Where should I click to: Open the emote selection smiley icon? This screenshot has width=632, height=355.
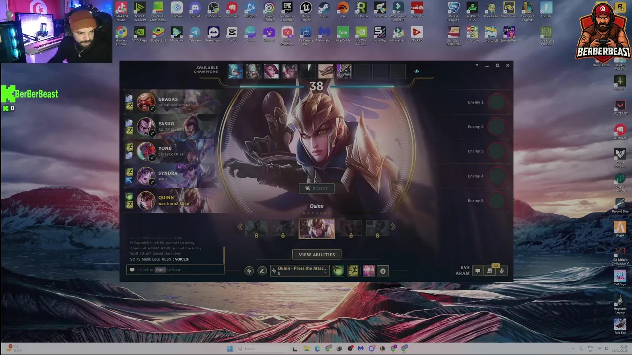coord(383,271)
